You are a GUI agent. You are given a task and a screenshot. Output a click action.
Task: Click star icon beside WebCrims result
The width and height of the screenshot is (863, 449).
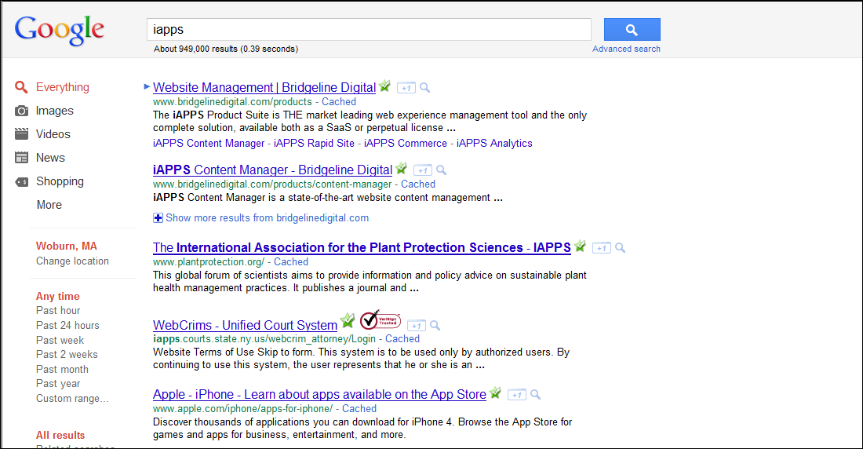(x=348, y=320)
